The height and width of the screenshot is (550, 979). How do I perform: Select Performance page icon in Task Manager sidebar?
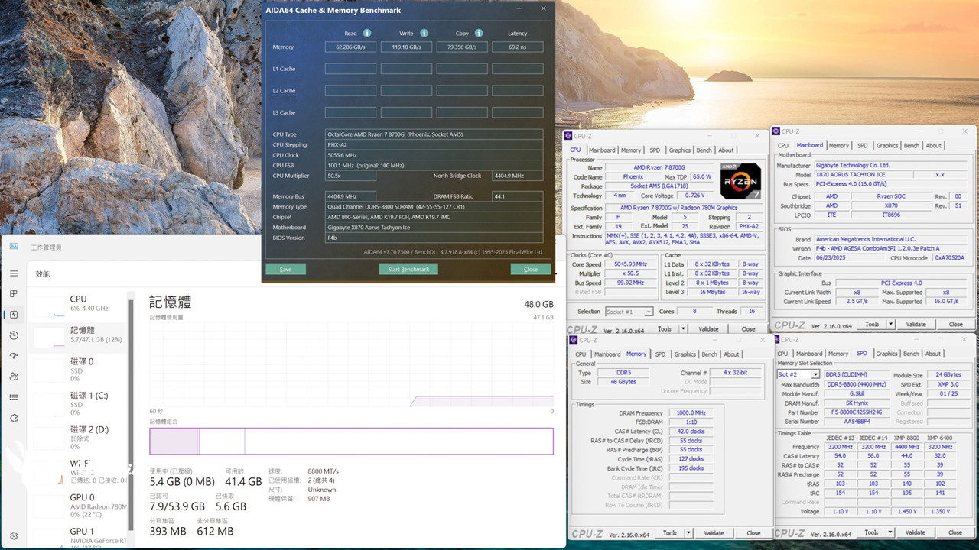[x=14, y=315]
